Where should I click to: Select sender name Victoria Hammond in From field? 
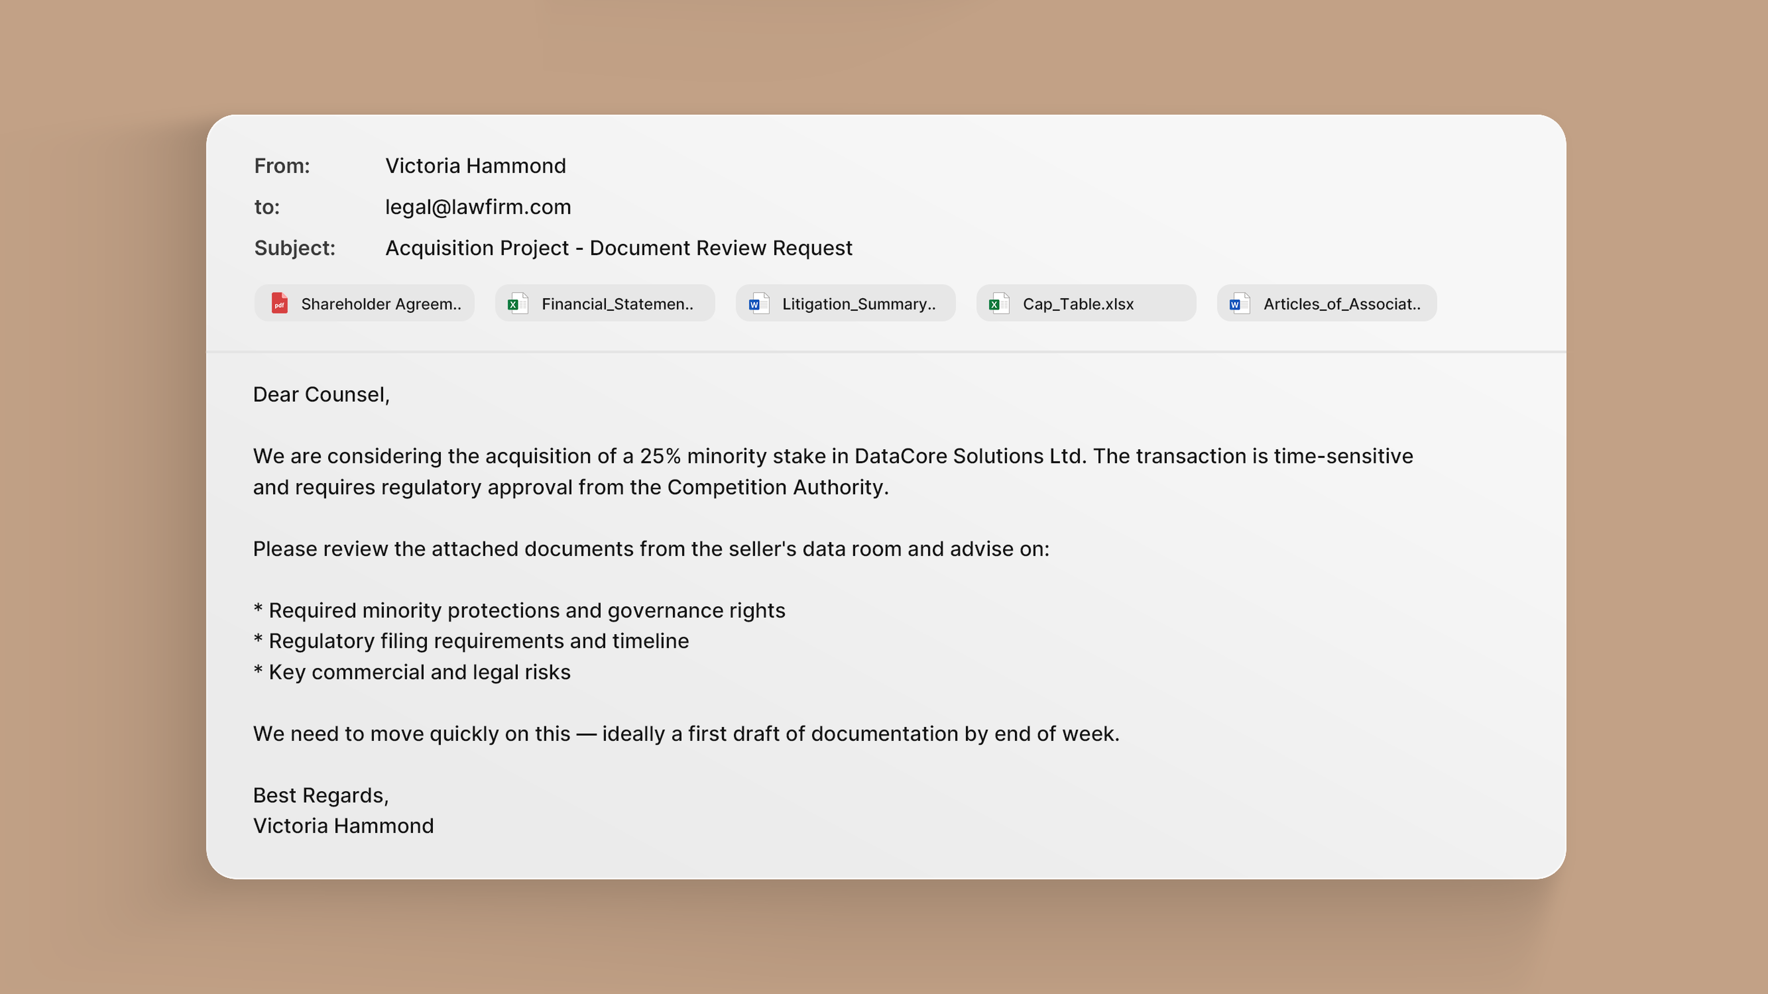point(475,166)
